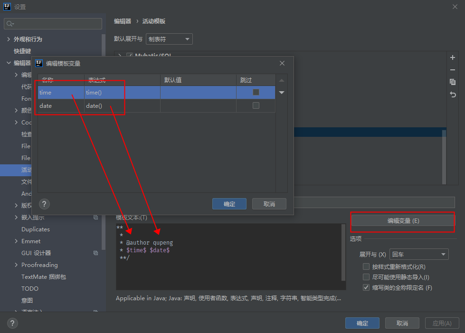Click the remove template minus icon
465x333 pixels.
pyautogui.click(x=453, y=70)
